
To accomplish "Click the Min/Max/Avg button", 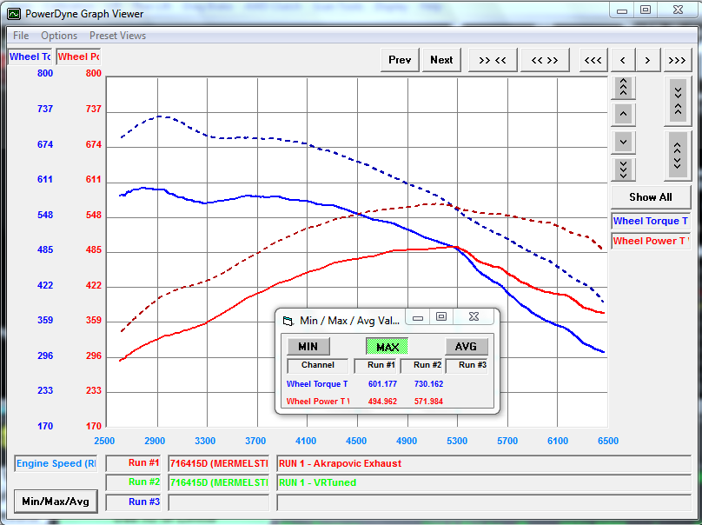I will pyautogui.click(x=56, y=502).
